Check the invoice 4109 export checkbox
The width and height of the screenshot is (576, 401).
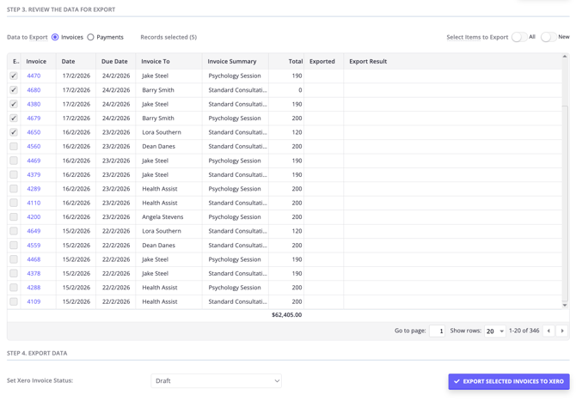coord(14,301)
